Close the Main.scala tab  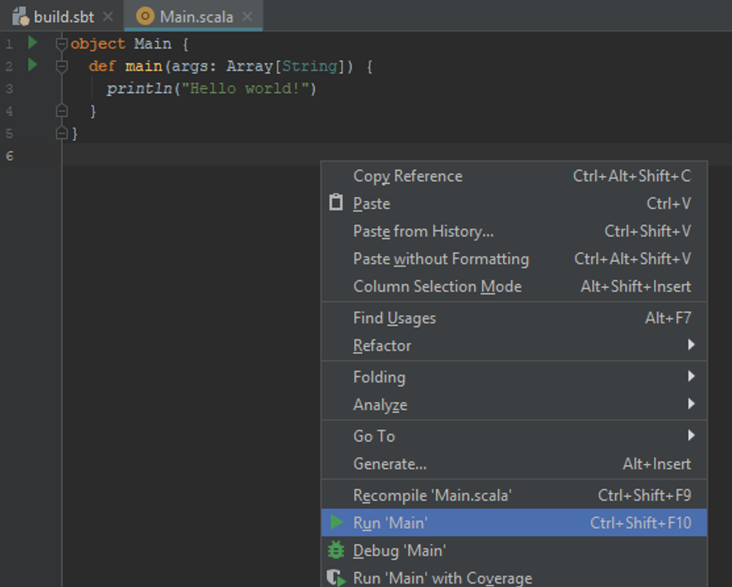tap(247, 17)
